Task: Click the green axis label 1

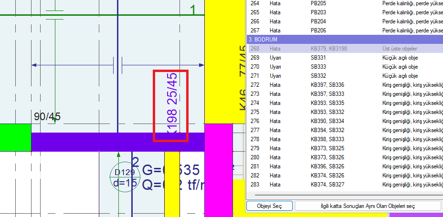Action: click(193, 10)
